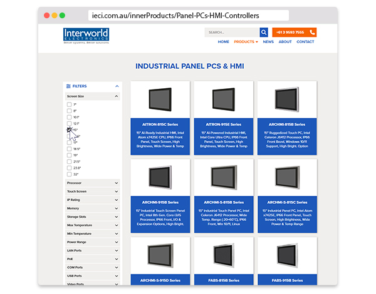
Task: Tick the 8" screen size checkbox
Action: [70, 111]
